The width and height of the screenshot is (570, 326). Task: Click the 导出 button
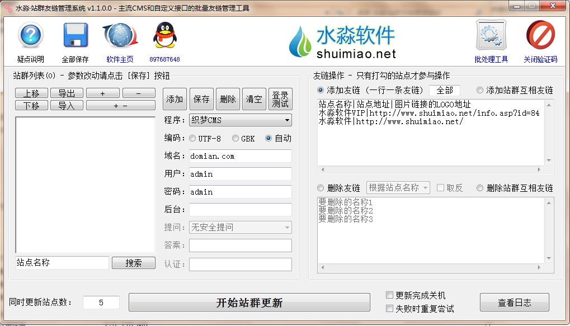[x=67, y=93]
